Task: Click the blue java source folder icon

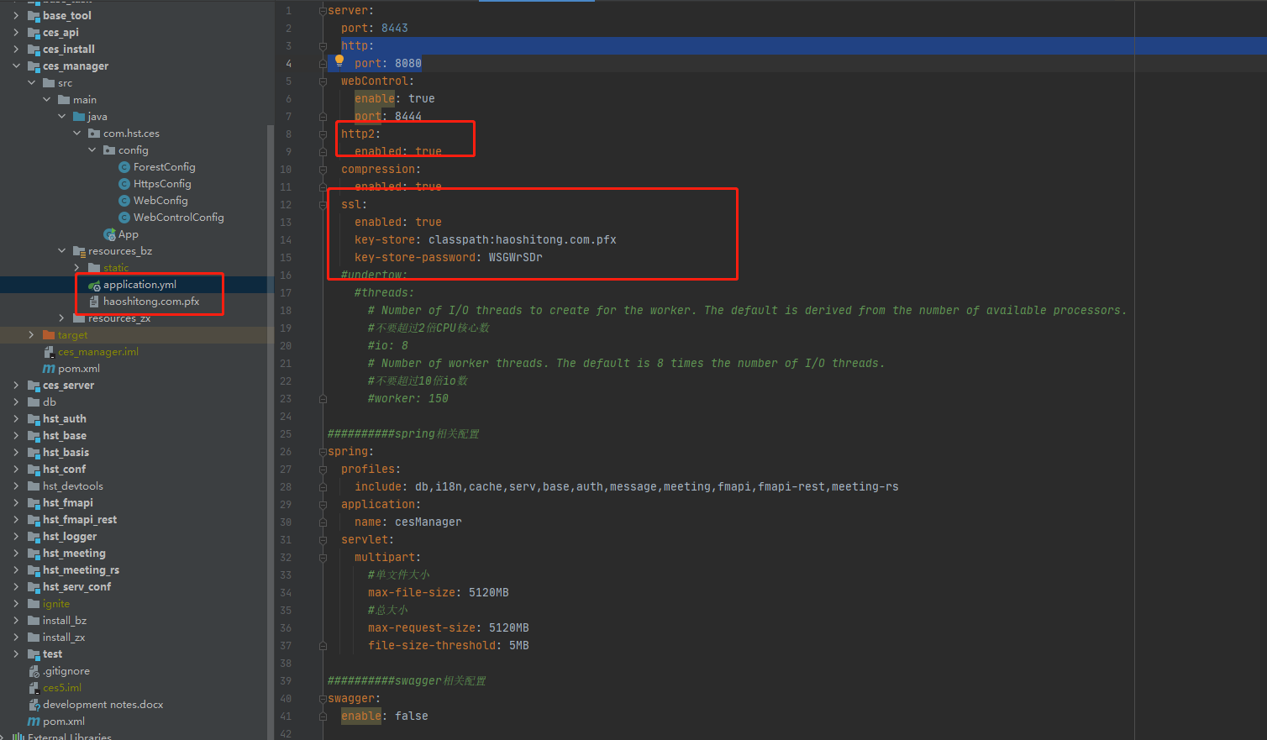Action: coord(79,117)
